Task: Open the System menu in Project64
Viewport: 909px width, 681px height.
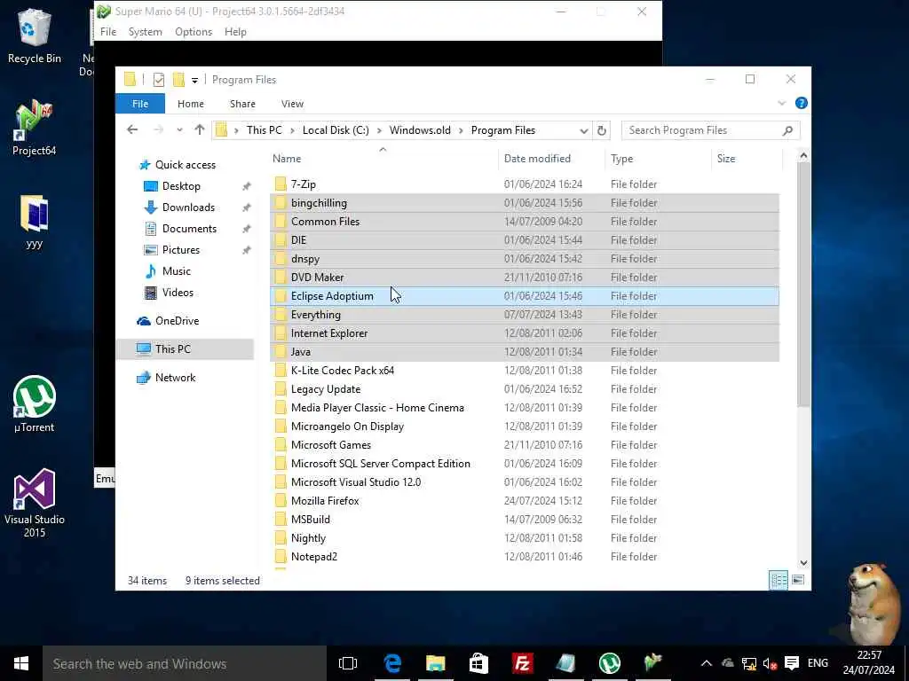Action: point(145,32)
